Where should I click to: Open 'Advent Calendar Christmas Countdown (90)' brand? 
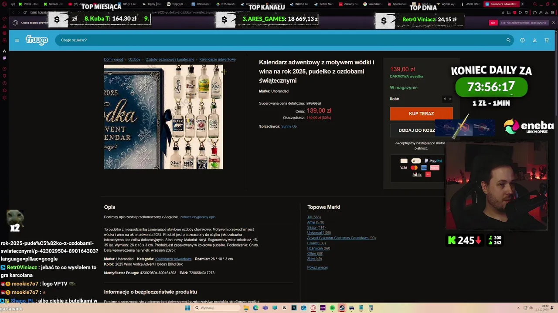pyautogui.click(x=341, y=238)
